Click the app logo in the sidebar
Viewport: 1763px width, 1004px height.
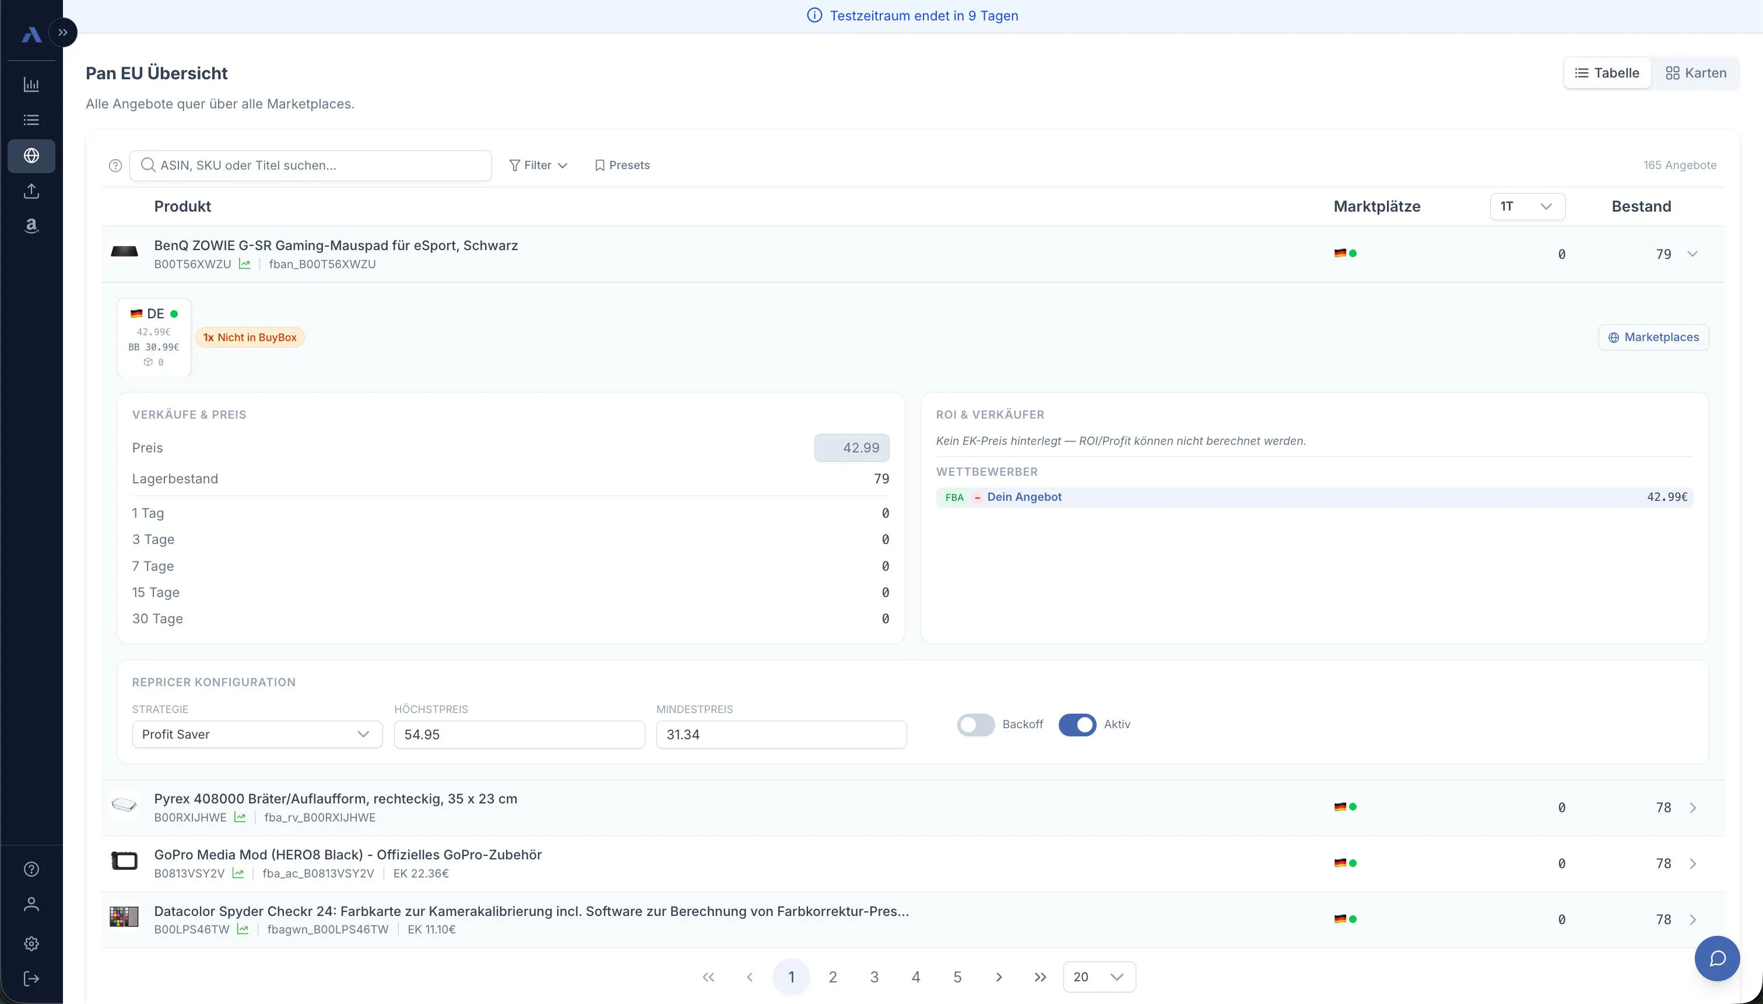pos(31,34)
